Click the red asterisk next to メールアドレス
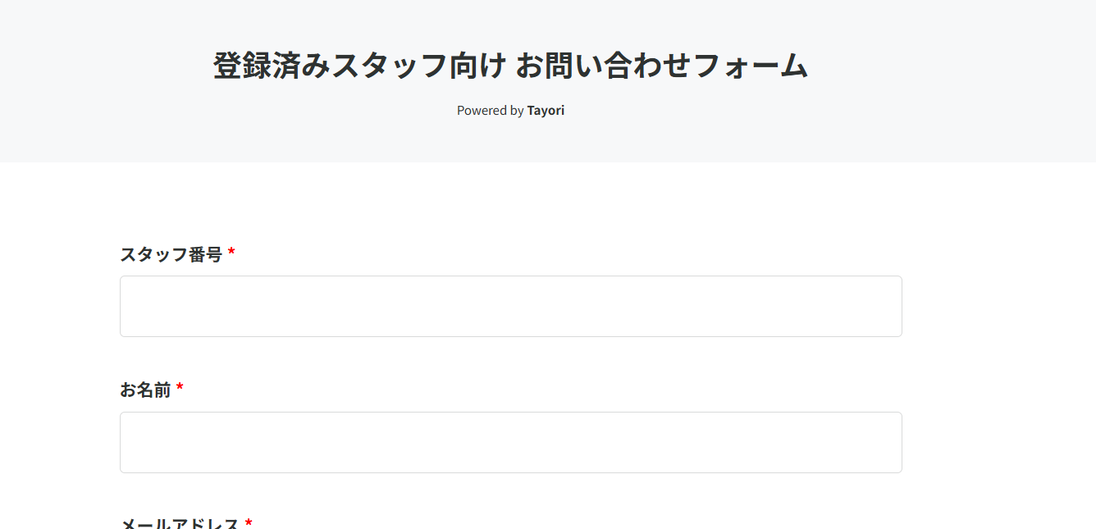The width and height of the screenshot is (1096, 529). pos(249,522)
